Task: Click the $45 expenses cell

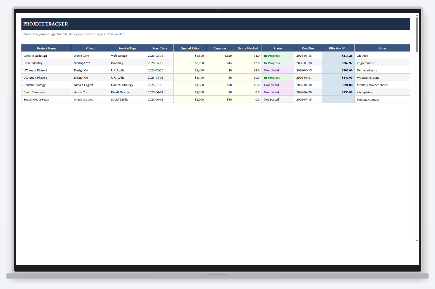Action: (x=220, y=63)
